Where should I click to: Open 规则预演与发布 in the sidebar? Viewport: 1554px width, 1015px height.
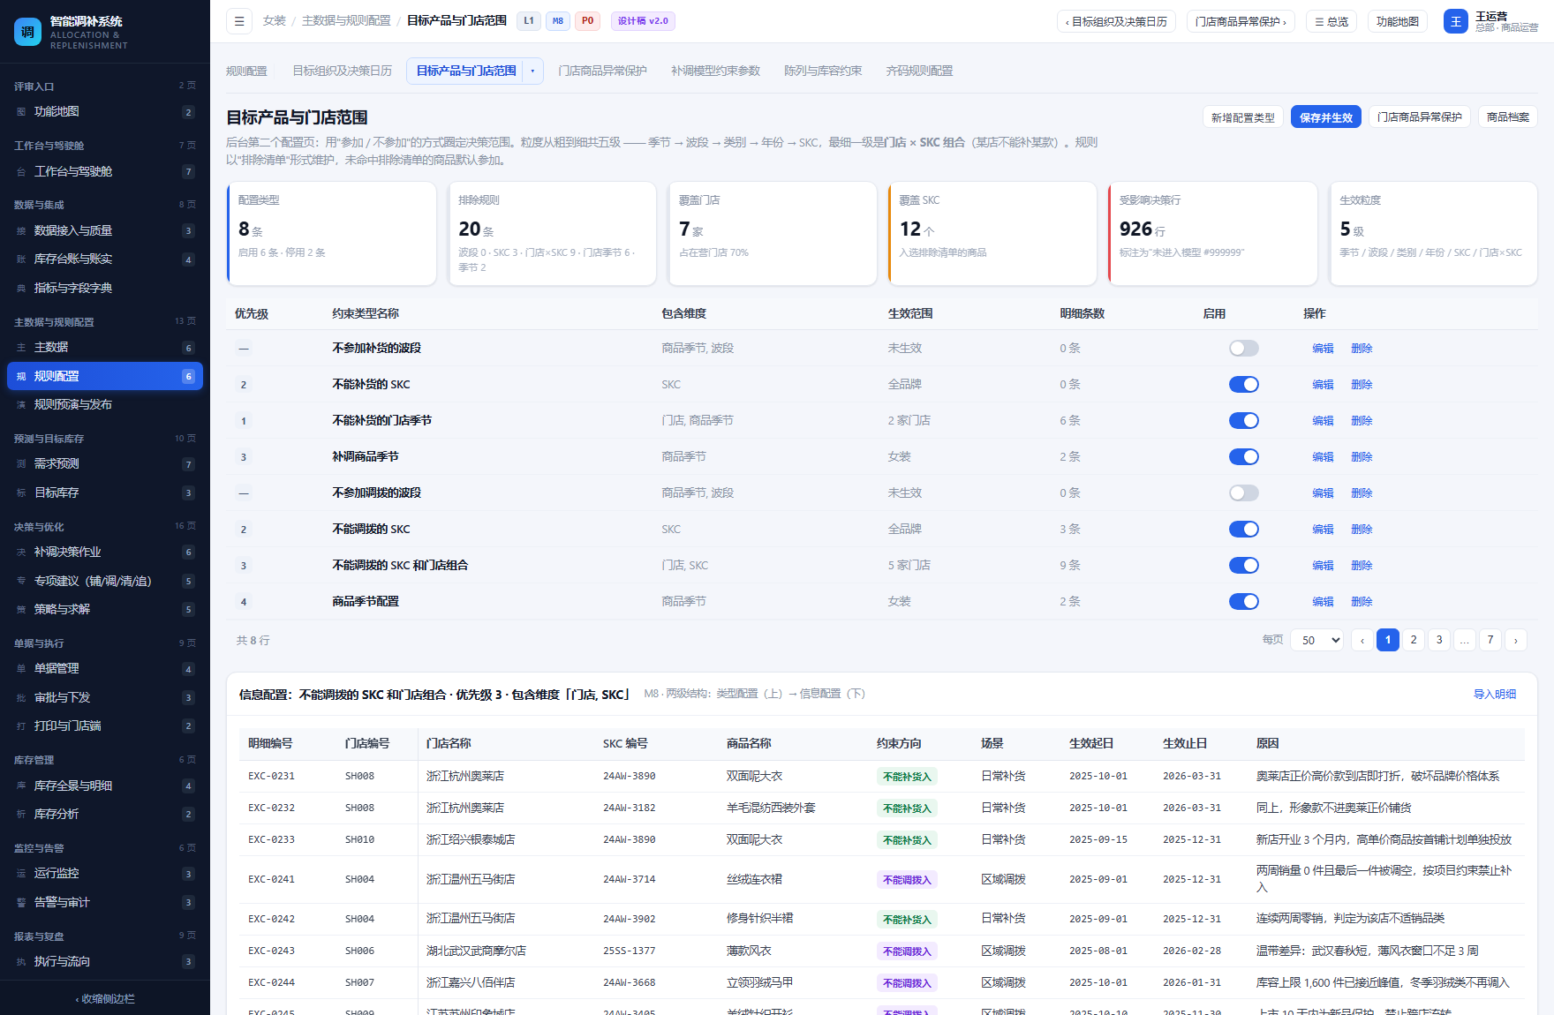[105, 405]
